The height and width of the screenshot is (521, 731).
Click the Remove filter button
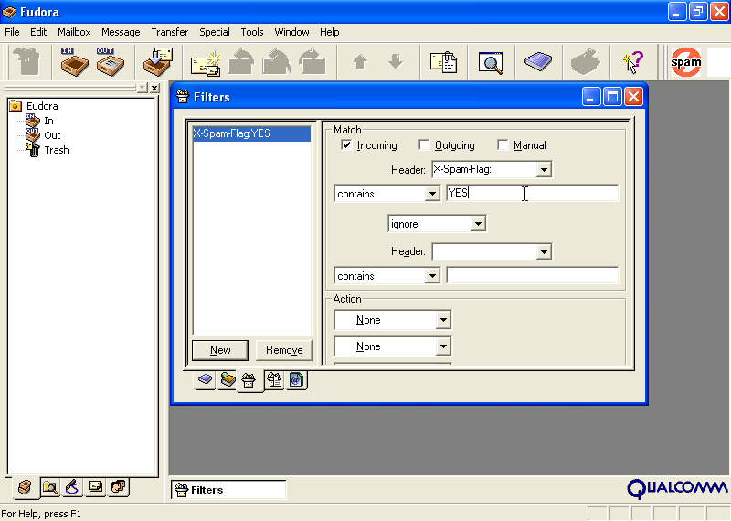pos(284,350)
